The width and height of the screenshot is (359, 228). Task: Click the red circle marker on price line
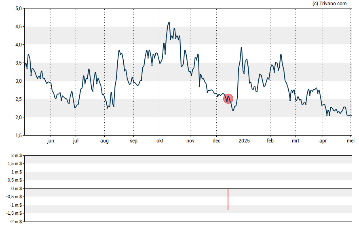(x=228, y=99)
